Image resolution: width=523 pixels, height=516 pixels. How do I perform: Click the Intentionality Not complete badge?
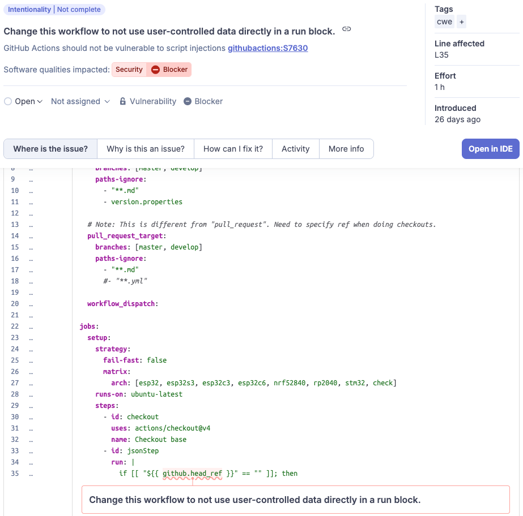click(x=54, y=9)
